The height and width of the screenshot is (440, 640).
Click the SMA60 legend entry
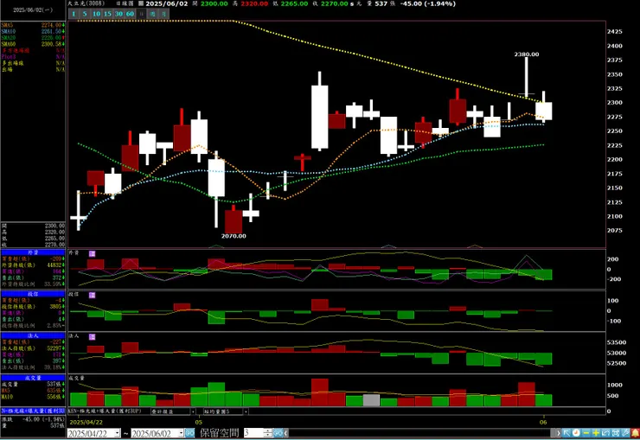(33, 43)
